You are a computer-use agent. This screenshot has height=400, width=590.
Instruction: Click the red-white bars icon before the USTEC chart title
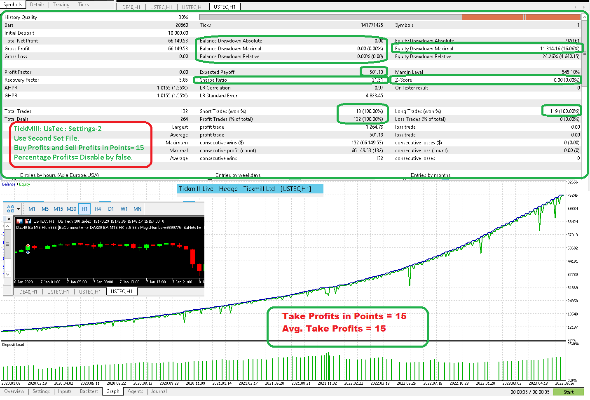pos(28,221)
